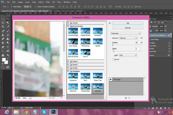Image resolution: width=173 pixels, height=115 pixels.
Task: Click the Zoom tool in the toolbox
Action: pos(8,55)
